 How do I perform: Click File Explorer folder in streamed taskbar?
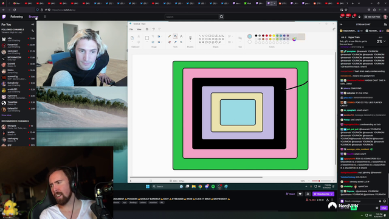(194, 187)
